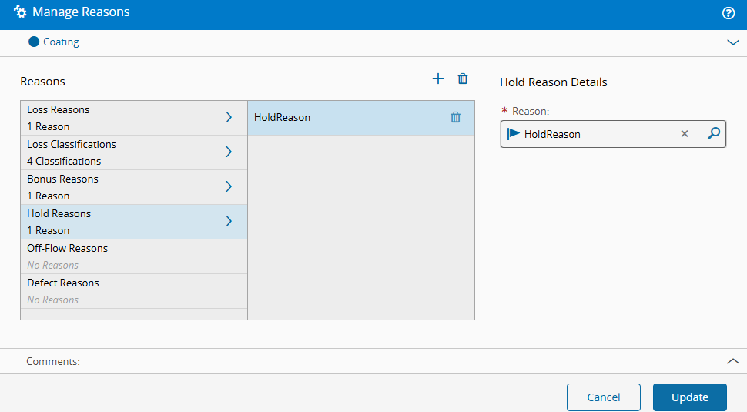The image size is (747, 412).
Task: Expand Loss Classifications chevron
Action: click(x=229, y=152)
